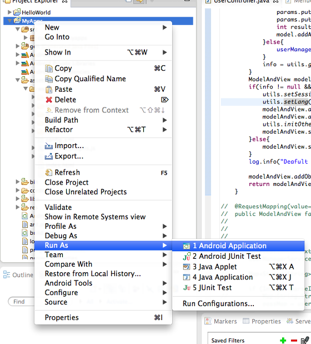Click the Copy clipboard icon

point(49,68)
